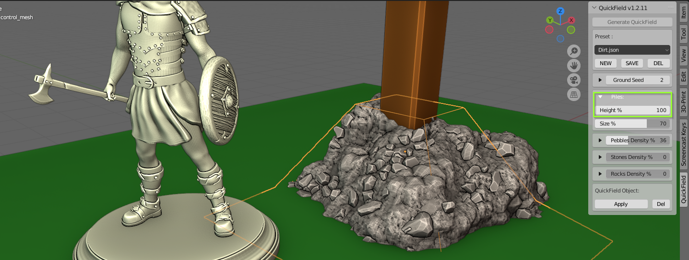Image resolution: width=689 pixels, height=260 pixels.
Task: Click the Apply QuickField object button
Action: click(621, 204)
